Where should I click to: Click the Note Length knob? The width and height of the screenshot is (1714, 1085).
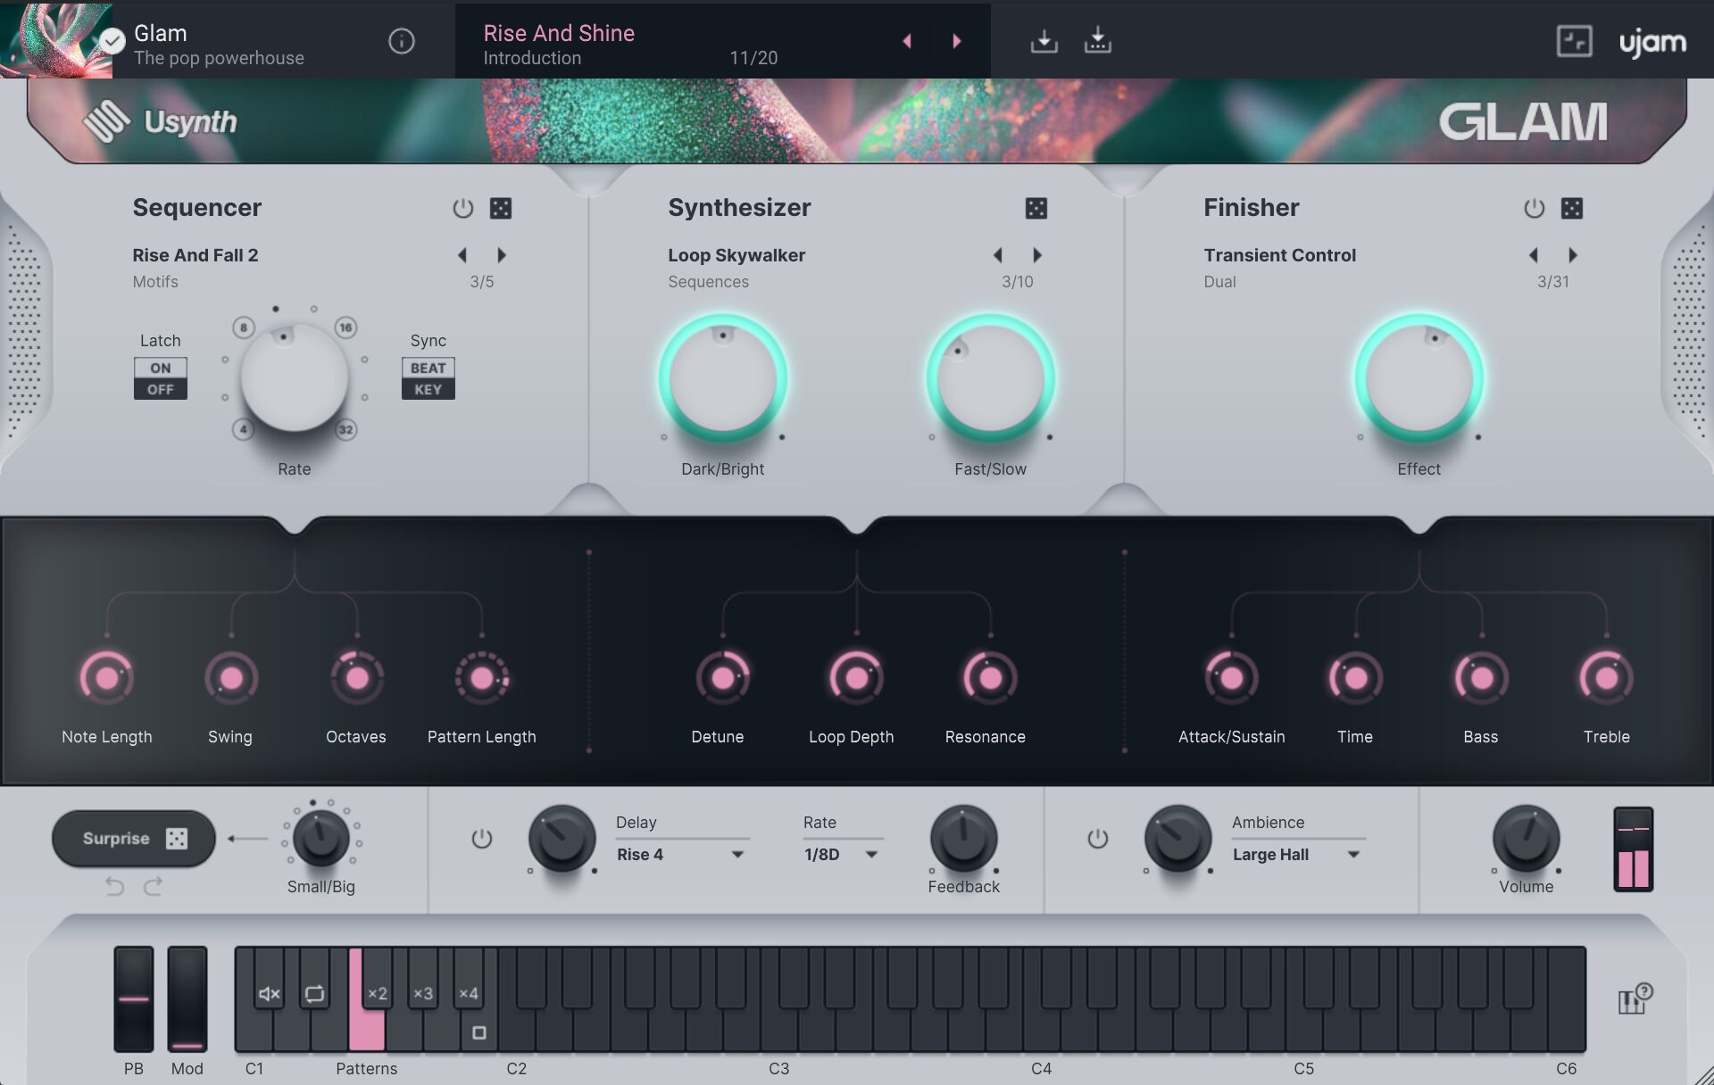(107, 678)
